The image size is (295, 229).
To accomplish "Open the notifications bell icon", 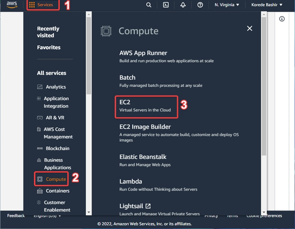I will coord(183,5).
